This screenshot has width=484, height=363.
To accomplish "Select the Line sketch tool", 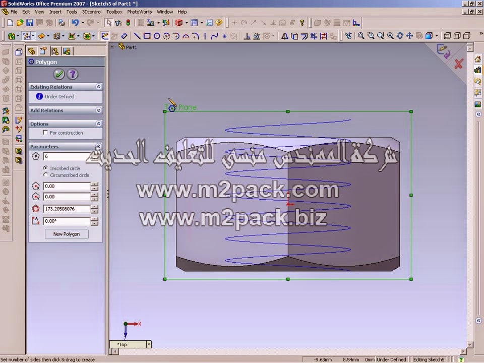I will pos(137,36).
